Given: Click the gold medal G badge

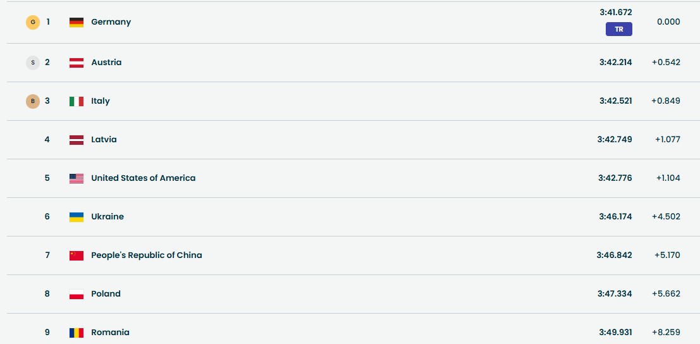Looking at the screenshot, I should pyautogui.click(x=33, y=22).
